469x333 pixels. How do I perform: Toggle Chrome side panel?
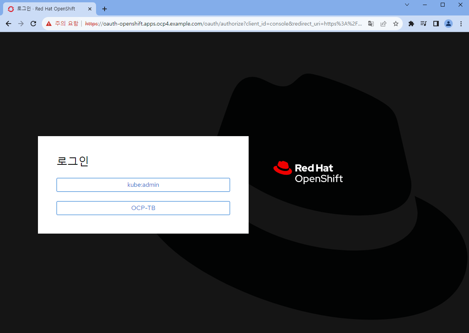point(436,24)
